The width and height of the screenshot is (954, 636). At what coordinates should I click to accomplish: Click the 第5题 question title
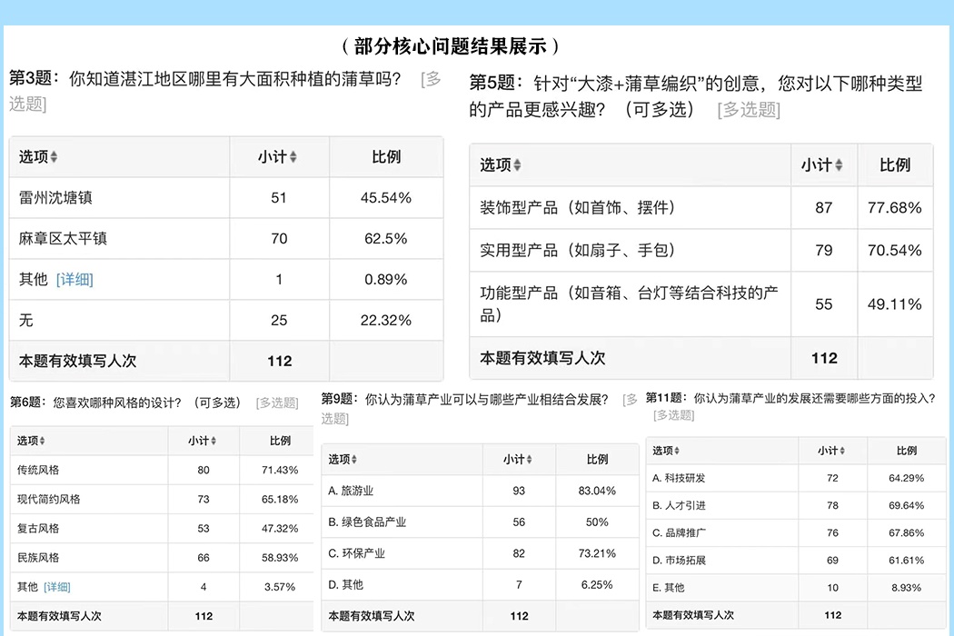click(x=696, y=96)
